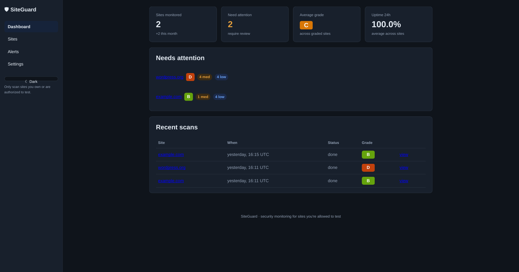Select the Sites monitored summary card
Image resolution: width=519 pixels, height=272 pixels.
(183, 24)
